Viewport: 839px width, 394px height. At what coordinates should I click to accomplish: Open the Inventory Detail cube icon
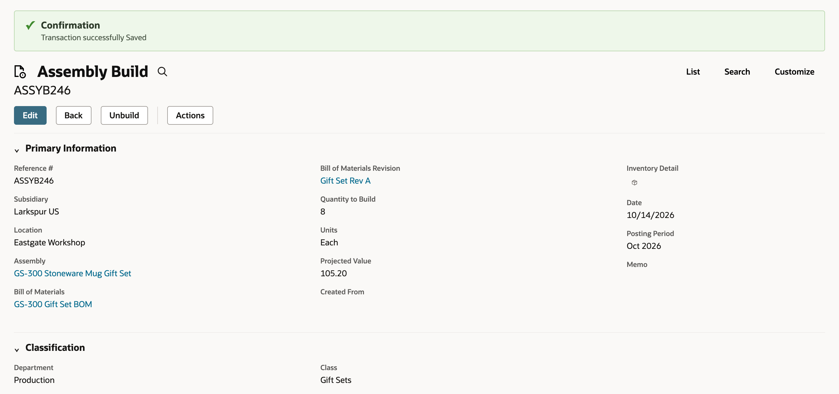pos(634,182)
